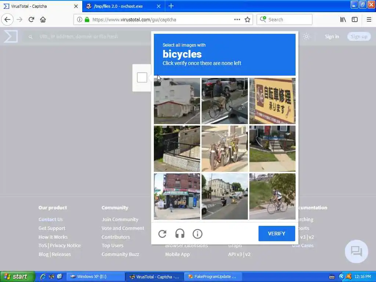Screen dimensions: 376x282
Task: Click the browser Search box
Action: coord(285,19)
